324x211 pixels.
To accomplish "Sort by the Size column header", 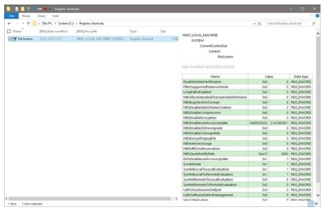I will (x=163, y=31).
